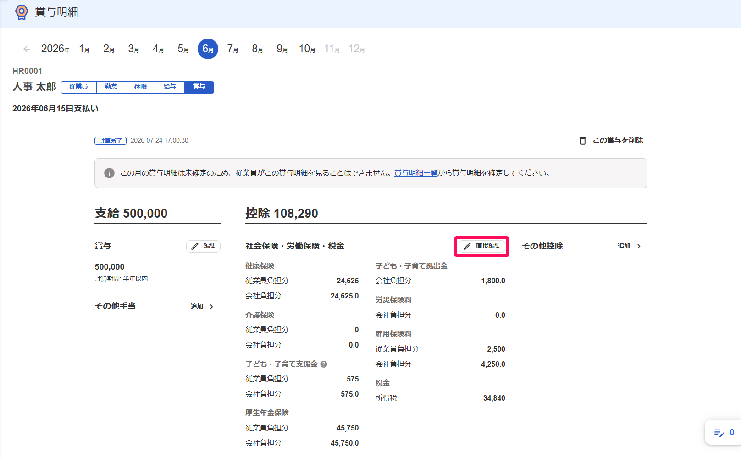Go back using the left arrow beside 2026年
Image resolution: width=741 pixels, height=458 pixels.
point(27,49)
